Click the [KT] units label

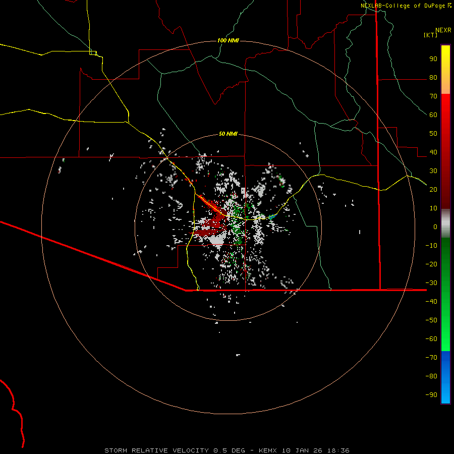coord(431,35)
